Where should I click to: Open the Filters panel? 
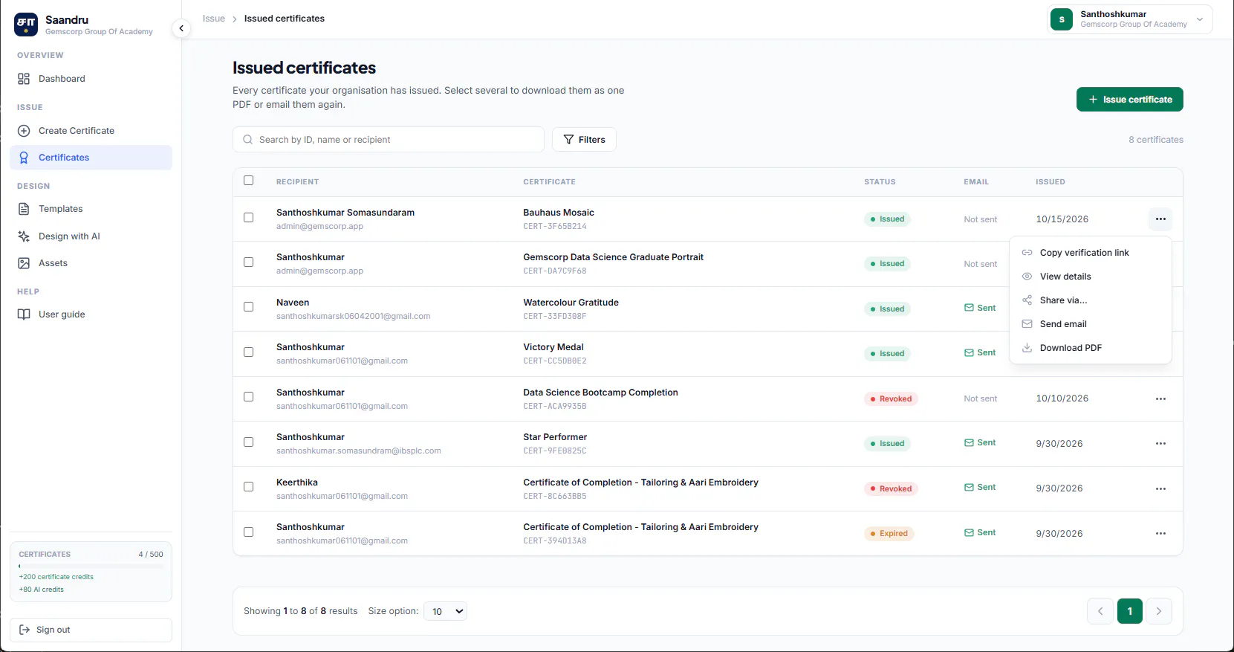pos(584,140)
